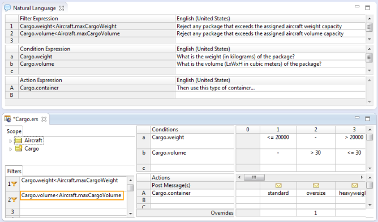378x222 pixels.
Task: Open the Scope tab
Action: [x=14, y=131]
